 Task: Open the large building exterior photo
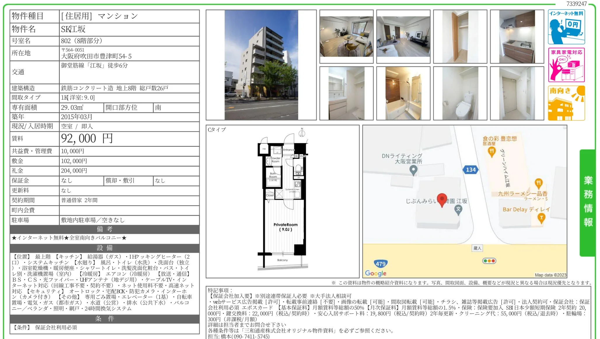[x=261, y=65]
